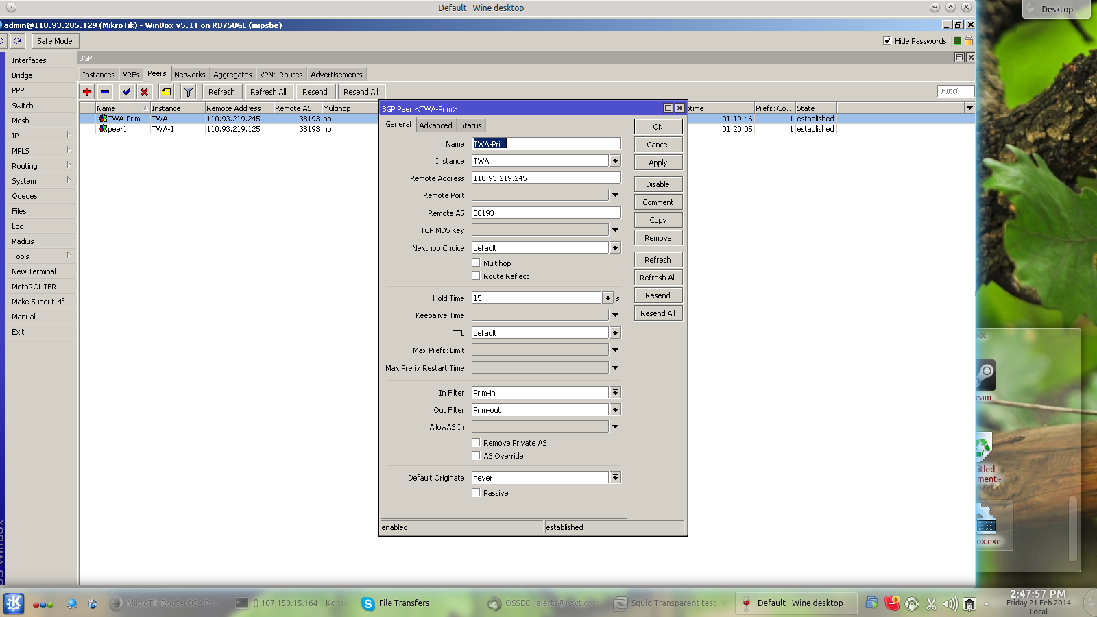This screenshot has height=617, width=1097.
Task: Click the red X disable icon
Action: tap(144, 92)
